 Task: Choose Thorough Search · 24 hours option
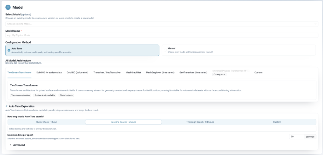click(x=200, y=122)
